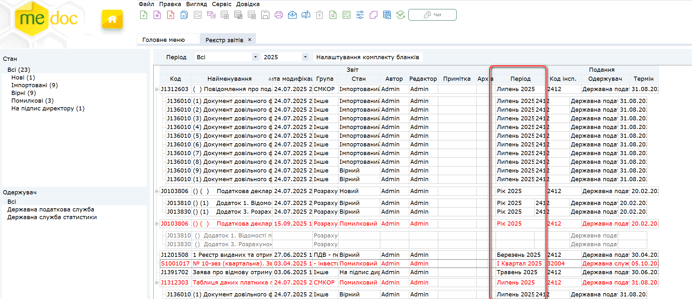This screenshot has height=299, width=692.
Task: Click the create new report icon
Action: point(144,15)
